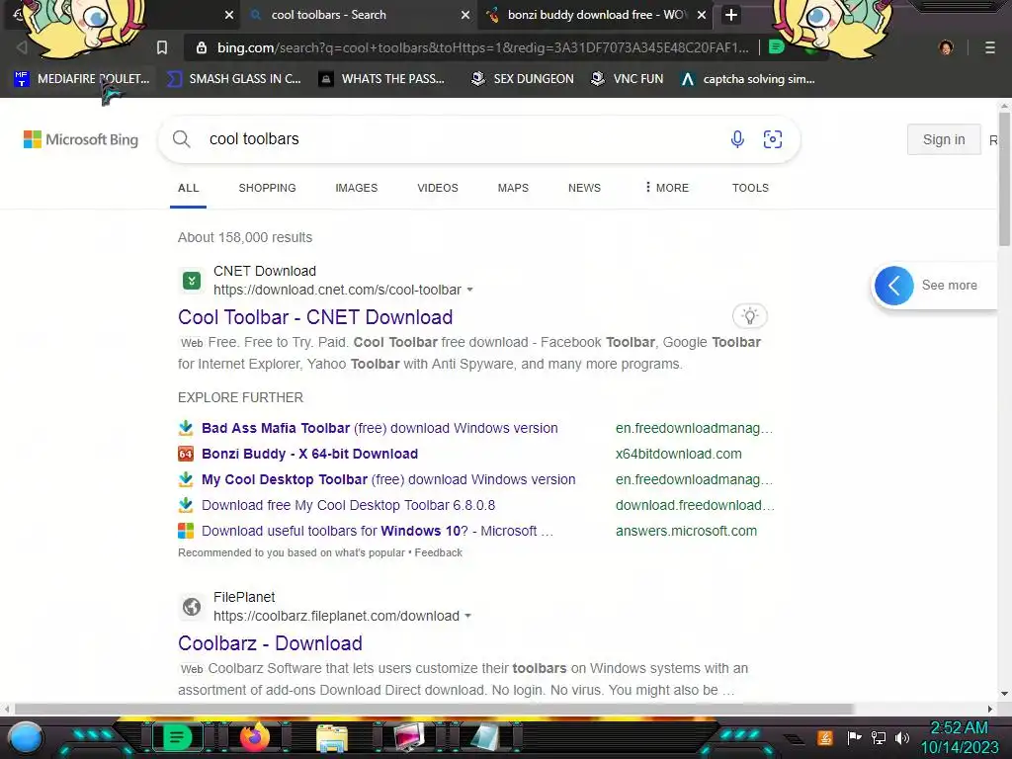Click the CNET Download site favicon
Viewport: 1012px width, 759px height.
pos(191,281)
